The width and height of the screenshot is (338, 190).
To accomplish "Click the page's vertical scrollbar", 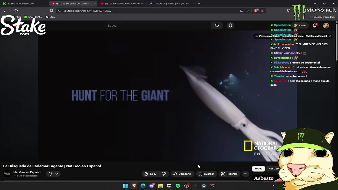I will pyautogui.click(x=336, y=42).
